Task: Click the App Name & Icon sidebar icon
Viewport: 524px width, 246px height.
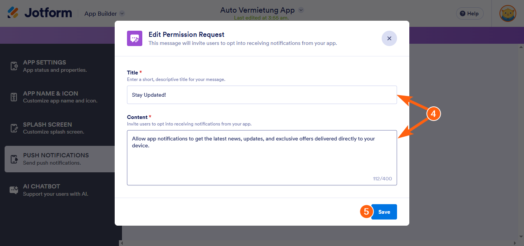Action: tap(14, 97)
